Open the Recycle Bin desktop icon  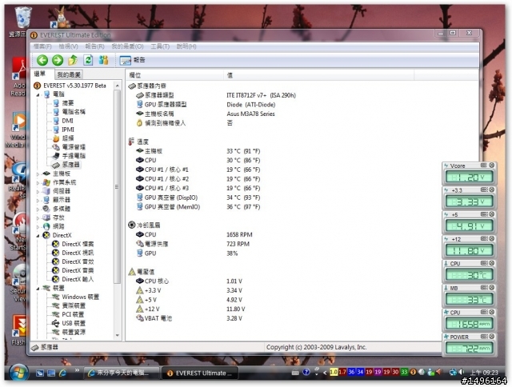pos(22,22)
